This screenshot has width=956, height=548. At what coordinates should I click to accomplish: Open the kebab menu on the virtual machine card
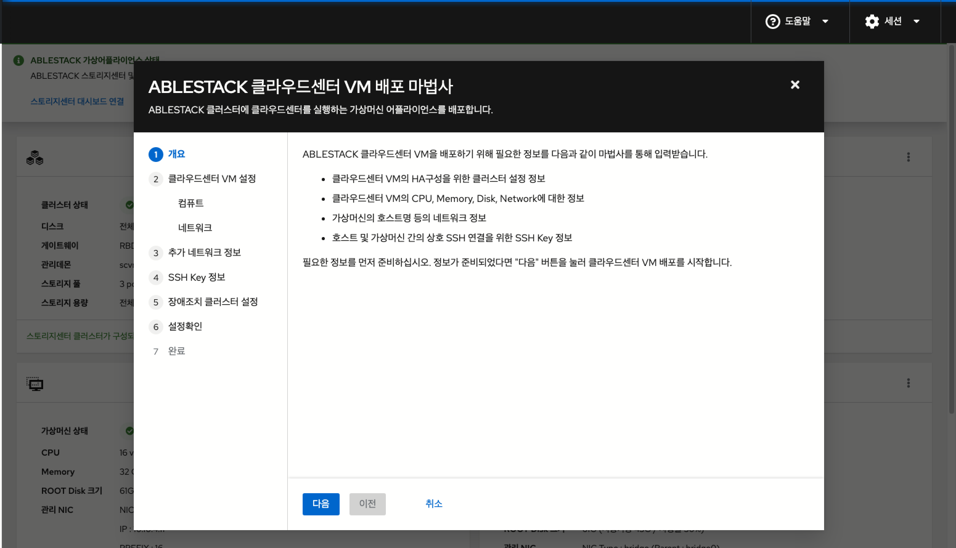pyautogui.click(x=908, y=383)
